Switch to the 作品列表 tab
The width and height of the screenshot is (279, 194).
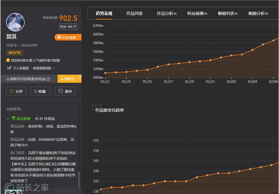[135, 14]
